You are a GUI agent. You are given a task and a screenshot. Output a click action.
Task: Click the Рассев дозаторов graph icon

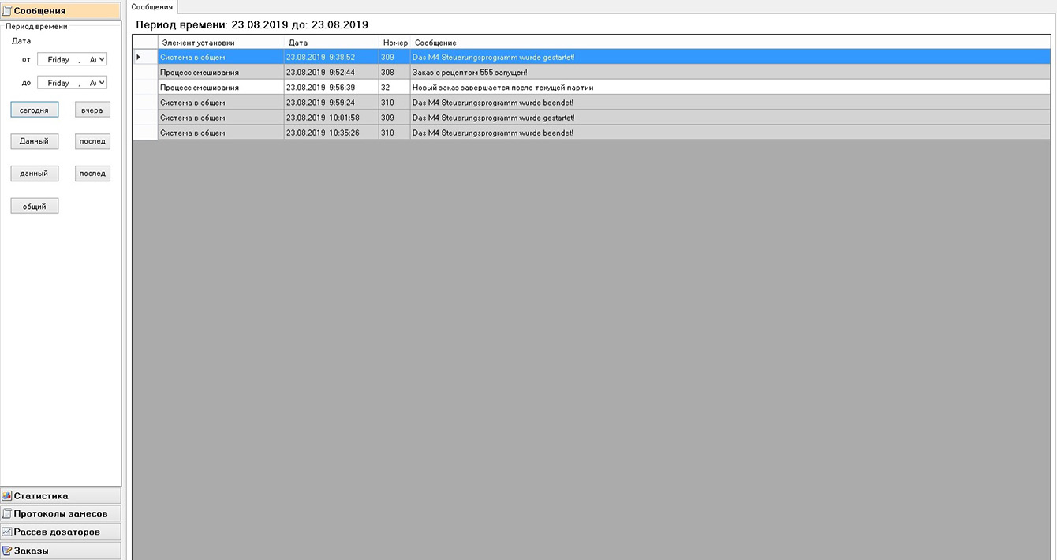click(7, 532)
